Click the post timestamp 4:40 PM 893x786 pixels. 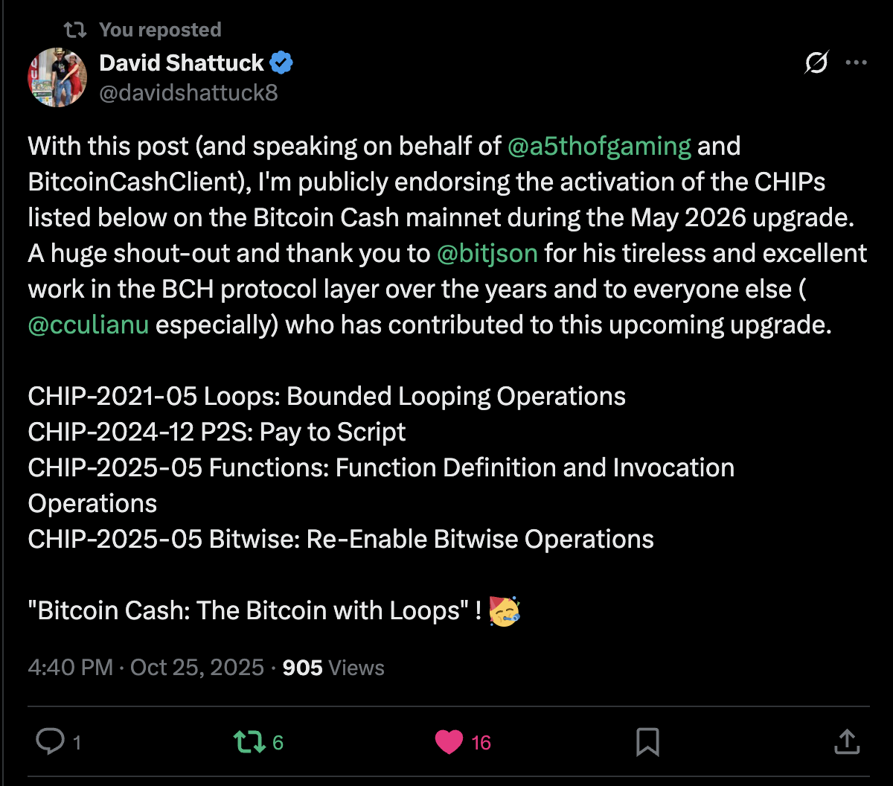[x=70, y=667]
